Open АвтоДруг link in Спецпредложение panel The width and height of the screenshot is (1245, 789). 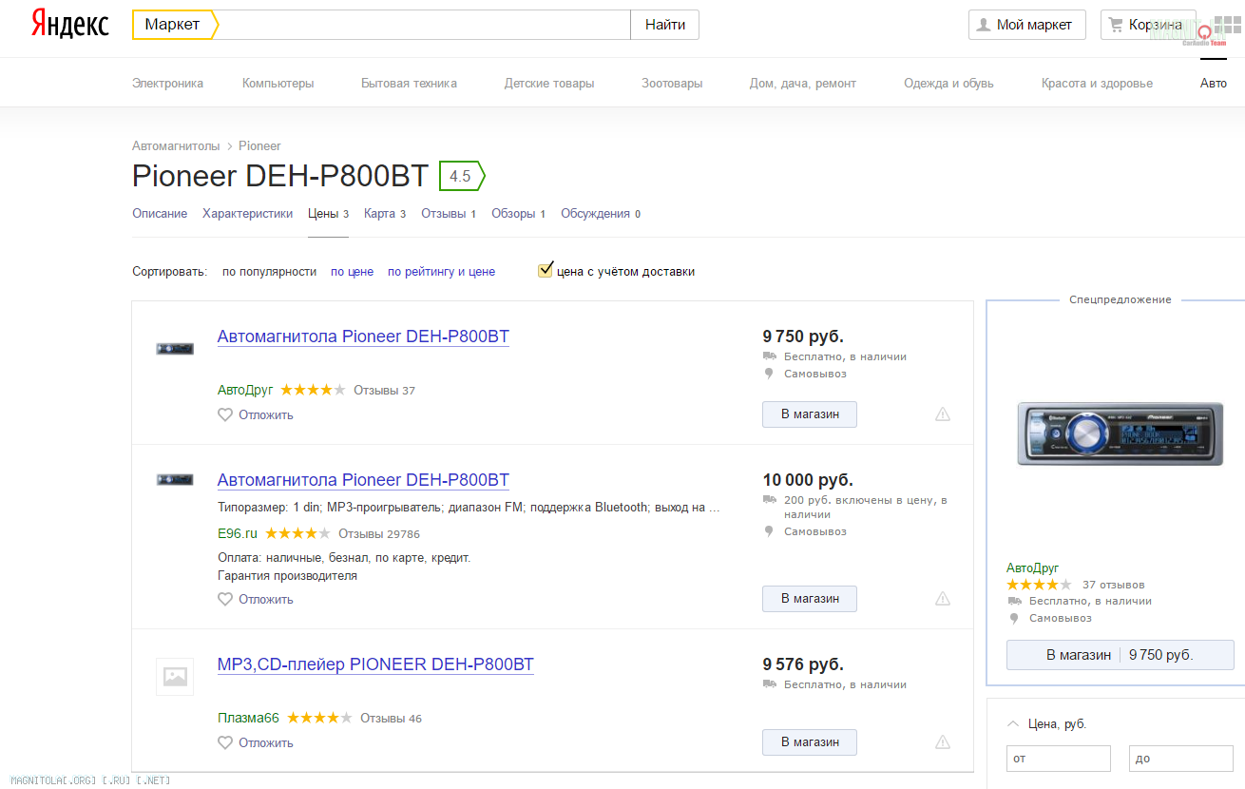click(x=1033, y=568)
